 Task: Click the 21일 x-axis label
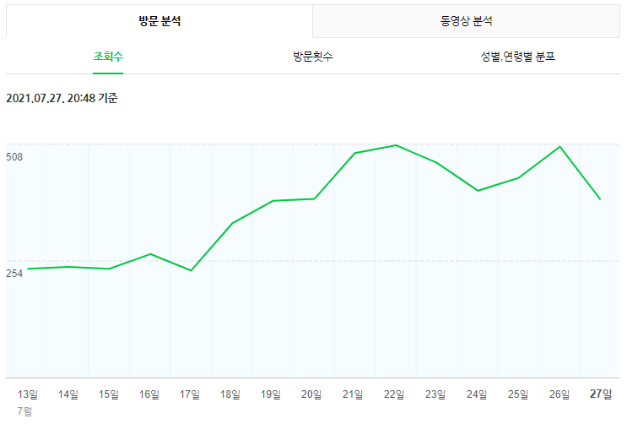[352, 394]
